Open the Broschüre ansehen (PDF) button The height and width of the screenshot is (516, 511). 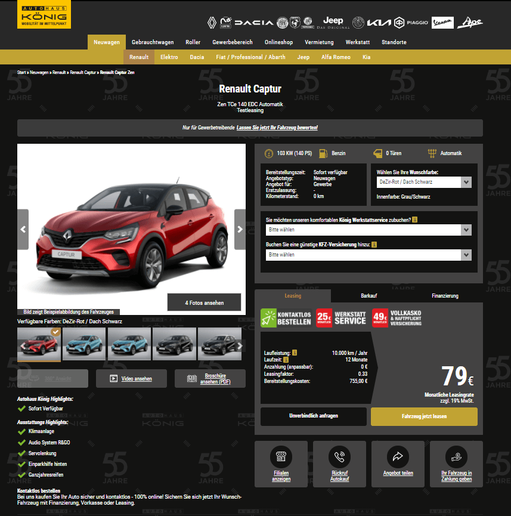click(x=210, y=378)
